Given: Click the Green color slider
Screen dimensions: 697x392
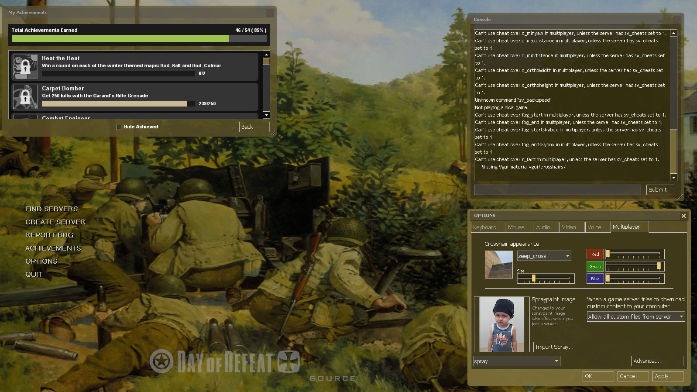Looking at the screenshot, I should 635,266.
